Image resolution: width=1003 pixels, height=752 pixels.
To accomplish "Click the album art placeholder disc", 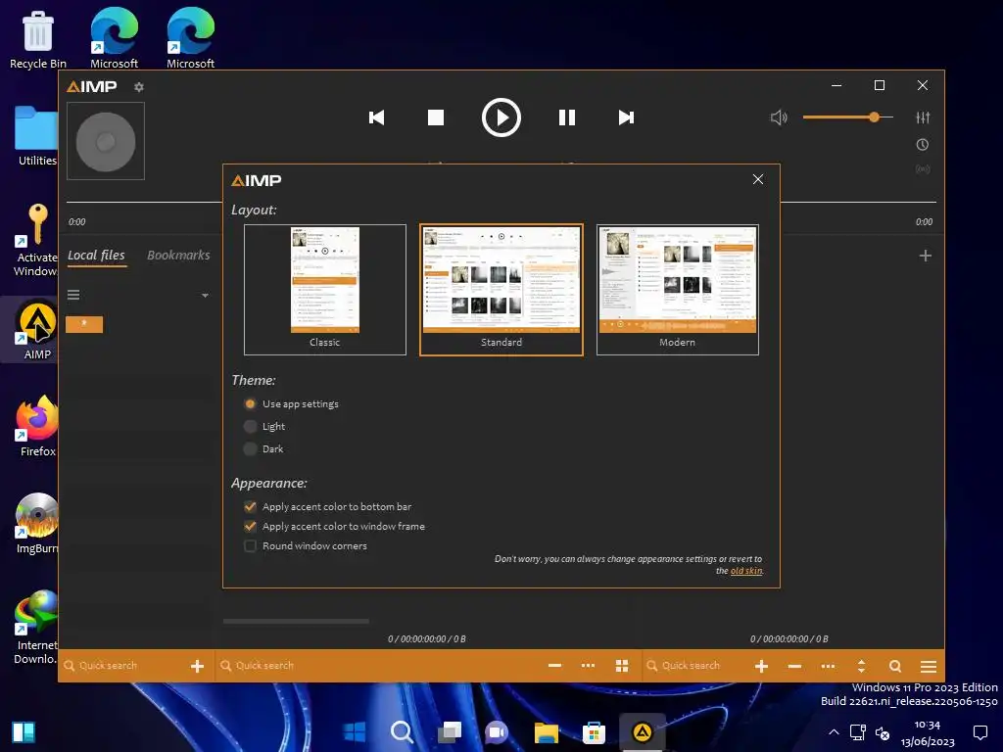I will pos(106,141).
